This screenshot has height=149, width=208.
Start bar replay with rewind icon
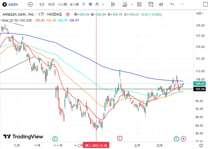point(161,4)
